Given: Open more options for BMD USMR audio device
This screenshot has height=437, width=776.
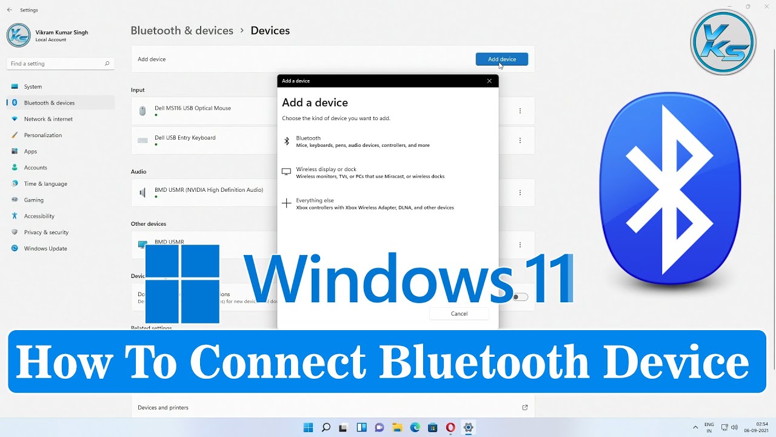Looking at the screenshot, I should click(x=520, y=192).
